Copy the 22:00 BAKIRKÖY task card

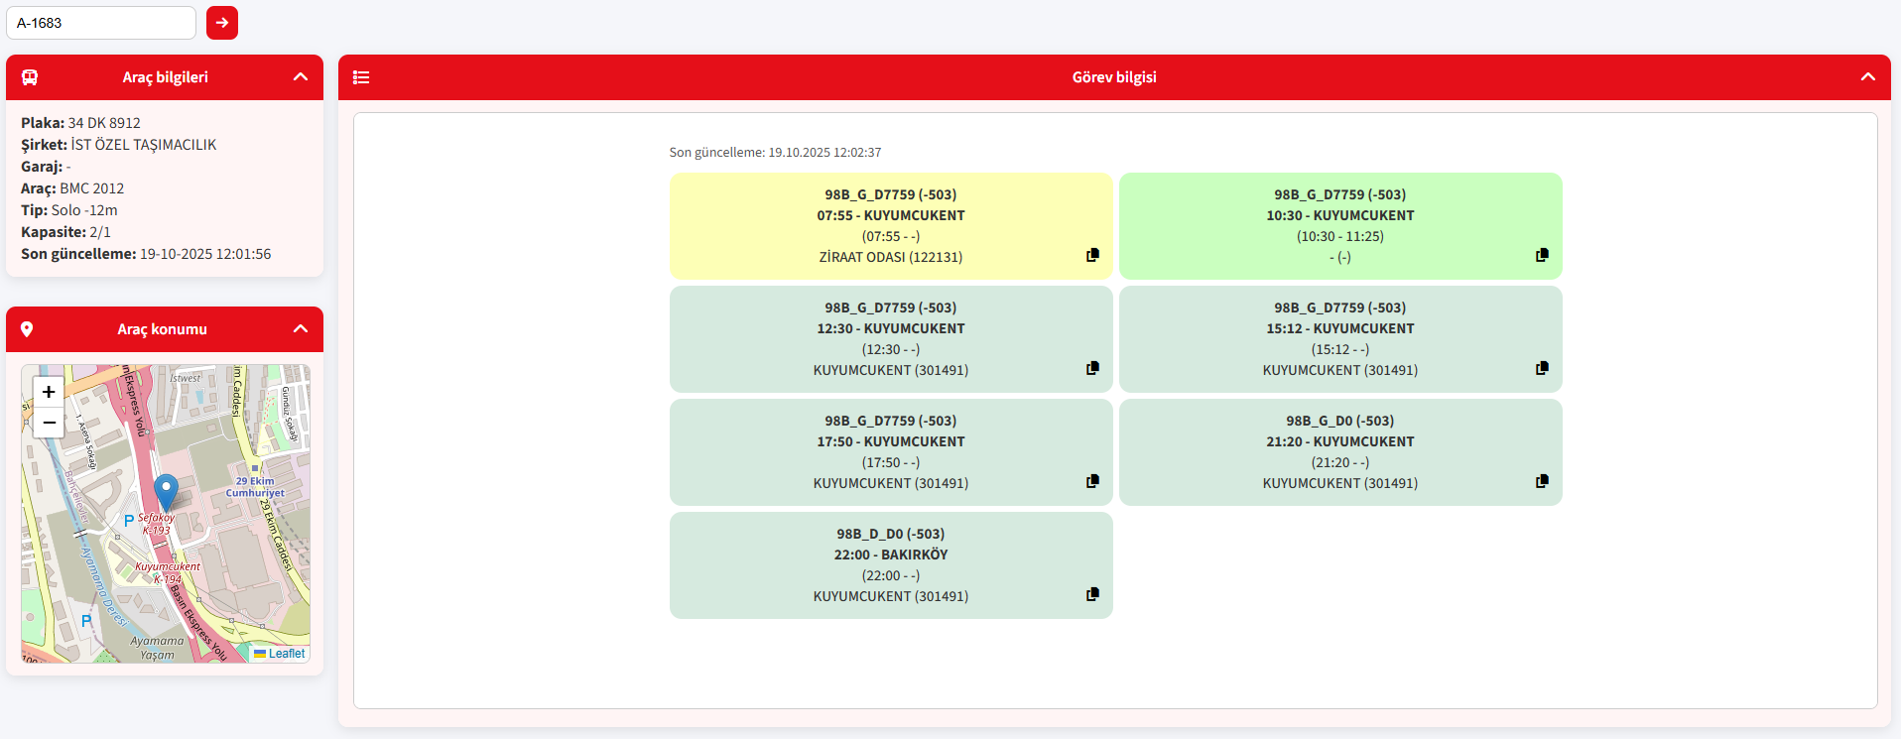[1092, 594]
